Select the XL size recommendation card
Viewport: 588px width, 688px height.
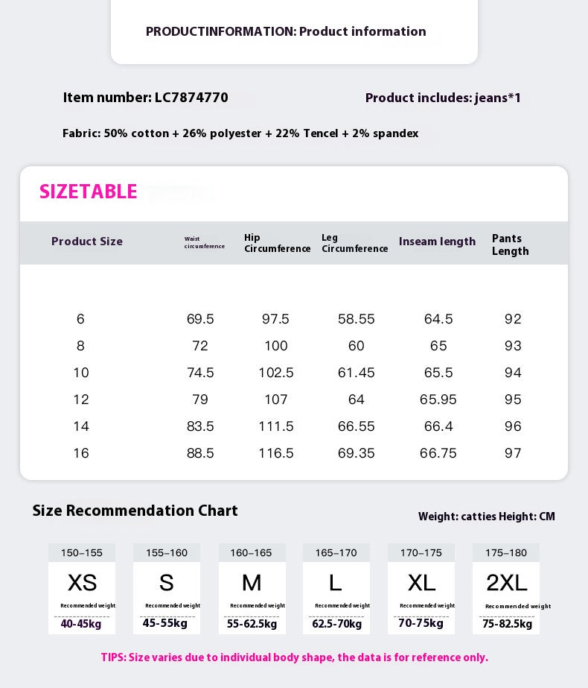[x=421, y=589]
